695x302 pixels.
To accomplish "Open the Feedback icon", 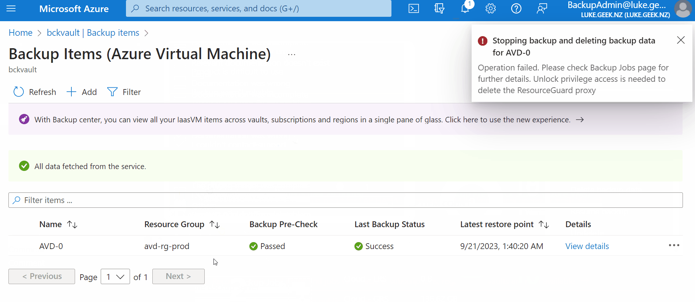I will (542, 8).
